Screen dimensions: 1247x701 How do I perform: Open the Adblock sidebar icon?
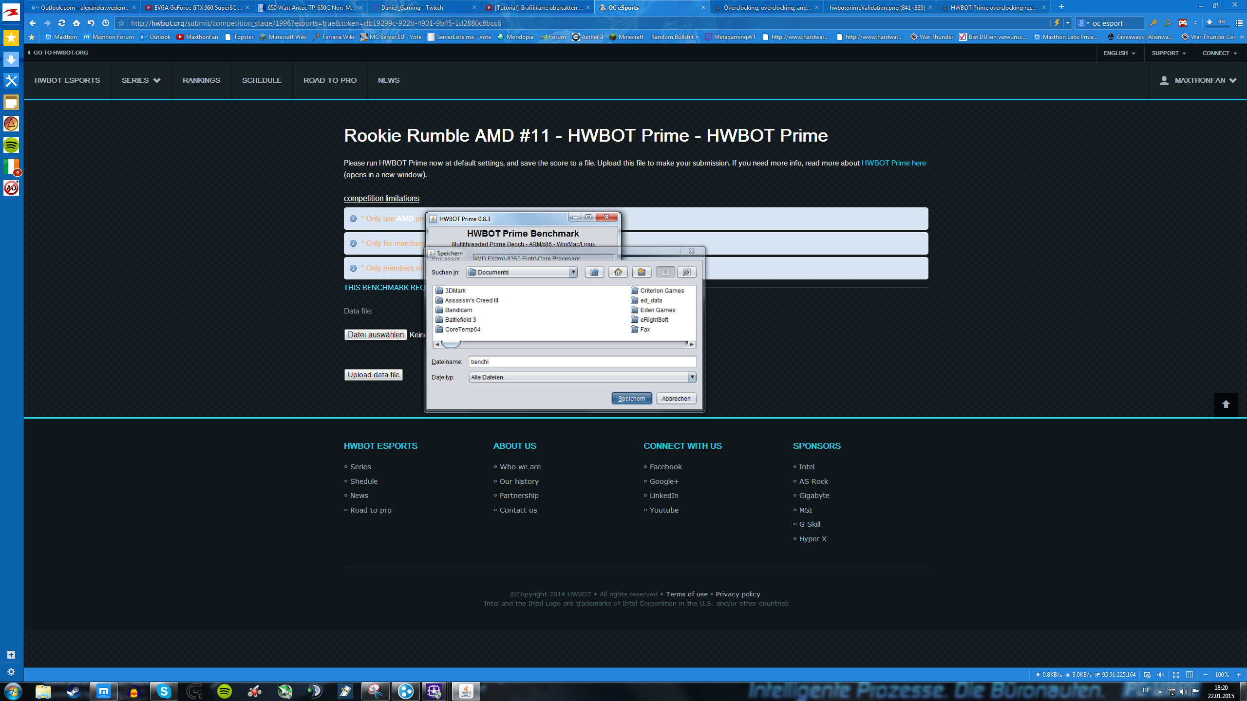point(11,187)
